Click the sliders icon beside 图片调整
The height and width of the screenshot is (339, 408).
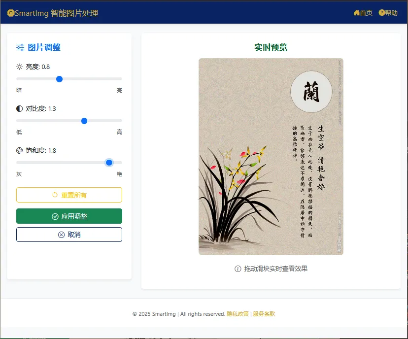click(x=20, y=48)
